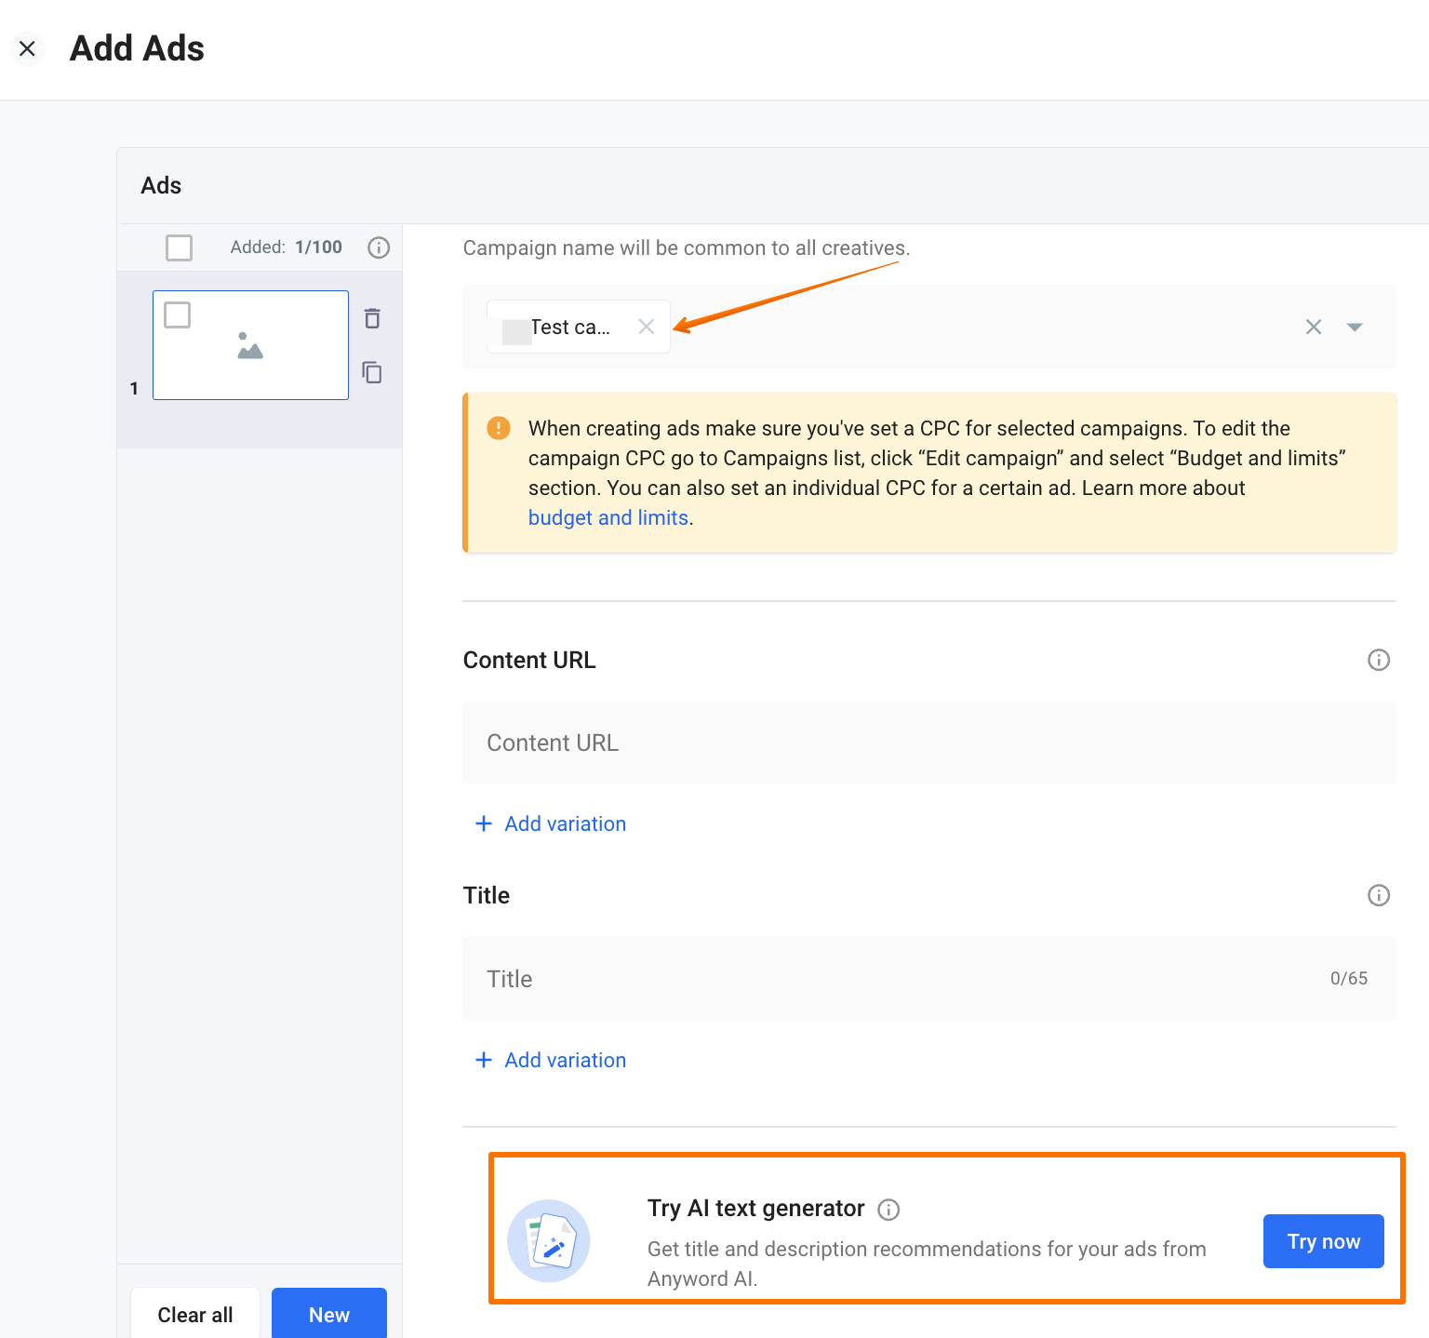This screenshot has height=1338, width=1429.
Task: Click the Content URL info icon
Action: pyautogui.click(x=1378, y=660)
